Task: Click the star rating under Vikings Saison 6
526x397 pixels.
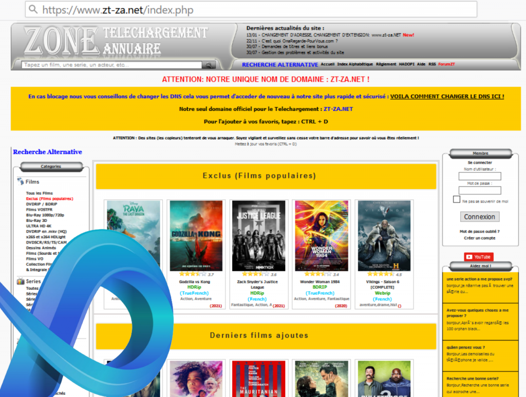Action: (381, 274)
